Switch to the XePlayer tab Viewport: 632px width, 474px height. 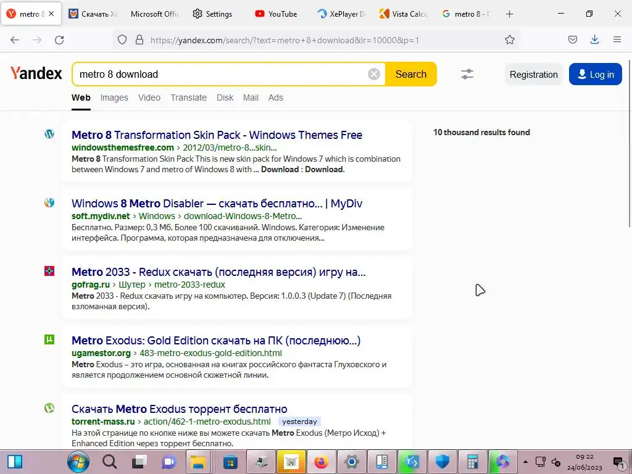(341, 14)
